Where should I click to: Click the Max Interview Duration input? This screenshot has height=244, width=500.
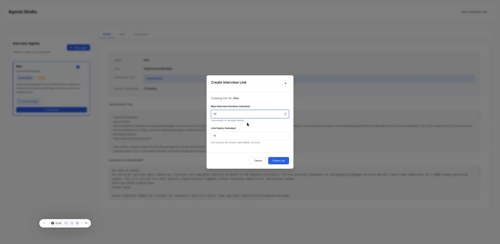point(247,114)
